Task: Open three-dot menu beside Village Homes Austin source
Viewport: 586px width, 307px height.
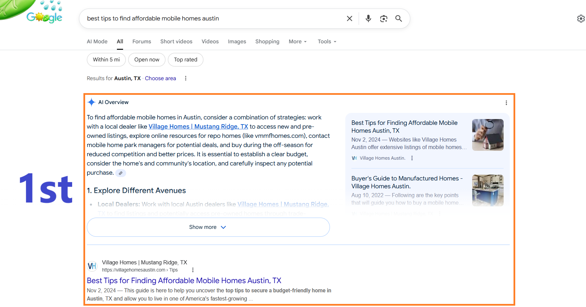Action: pyautogui.click(x=412, y=158)
